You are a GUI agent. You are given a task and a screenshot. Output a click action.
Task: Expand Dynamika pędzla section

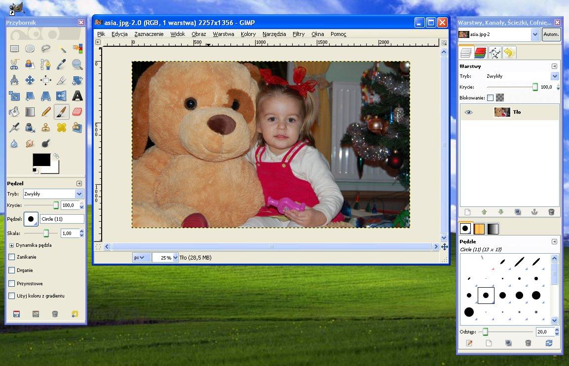tap(11, 245)
